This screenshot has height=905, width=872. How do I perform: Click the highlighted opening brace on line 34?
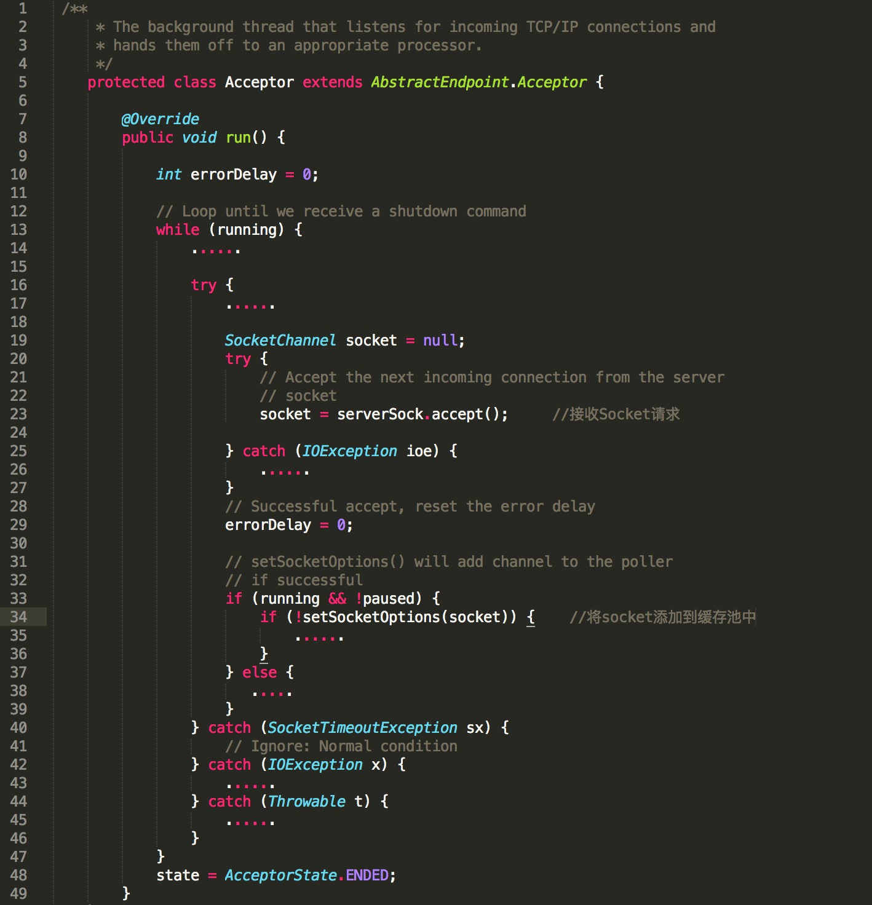[x=531, y=617]
